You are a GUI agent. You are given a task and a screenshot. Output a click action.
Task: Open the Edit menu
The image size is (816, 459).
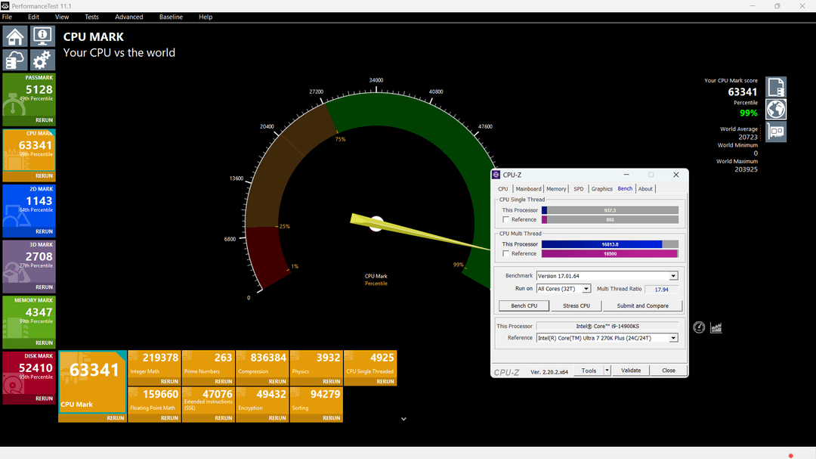pos(33,17)
